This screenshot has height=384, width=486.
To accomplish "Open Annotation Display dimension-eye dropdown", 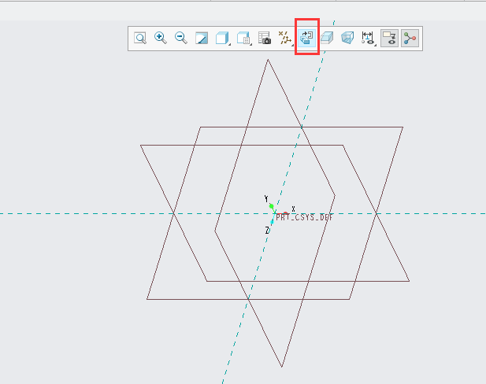I will coord(369,38).
